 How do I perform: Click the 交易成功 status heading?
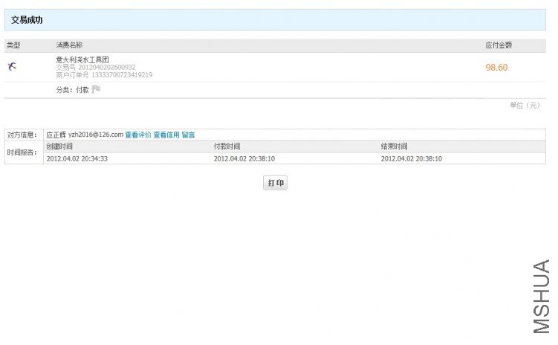point(27,20)
